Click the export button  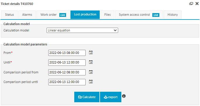111,97
